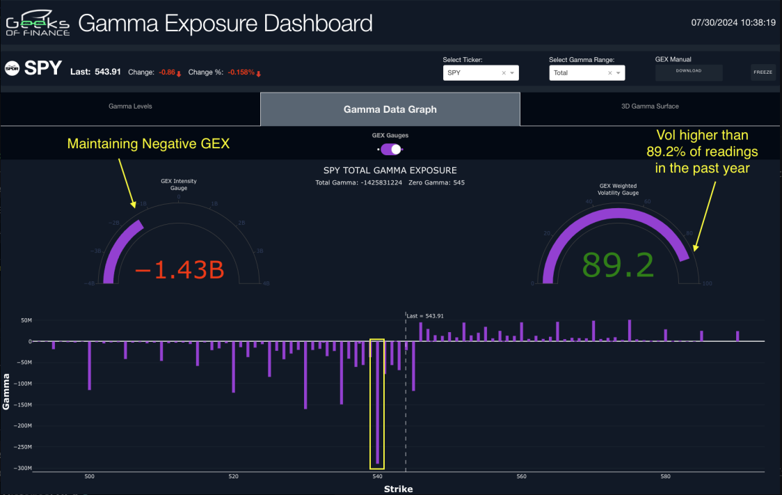Click the SPY TOTAL GAMMA EXPOSURE title
Screen dimensions: 782x495
[x=390, y=171]
